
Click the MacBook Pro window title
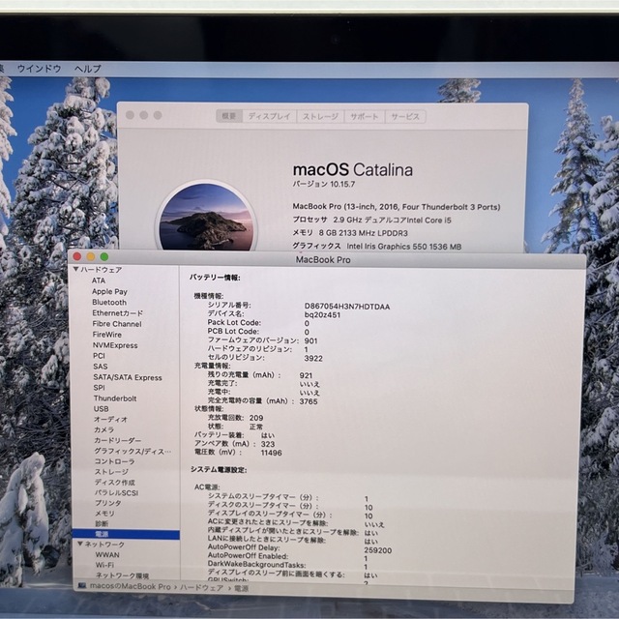[323, 259]
